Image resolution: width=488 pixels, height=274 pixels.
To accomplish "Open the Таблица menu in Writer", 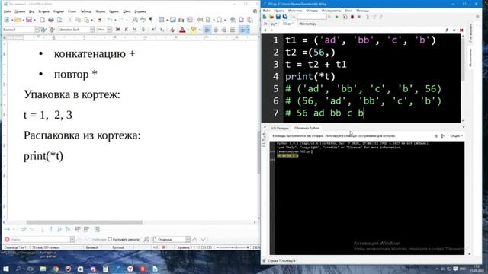I will click(86, 11).
